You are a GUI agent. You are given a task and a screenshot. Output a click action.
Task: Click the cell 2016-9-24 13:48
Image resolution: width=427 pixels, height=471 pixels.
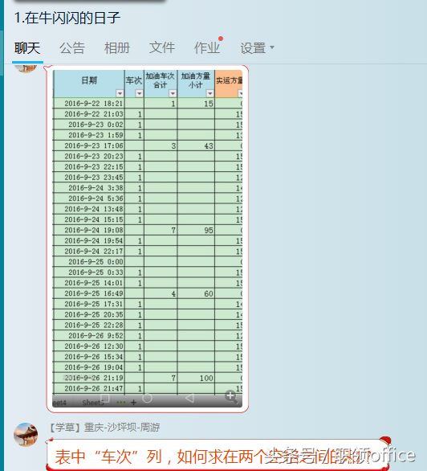coord(89,209)
